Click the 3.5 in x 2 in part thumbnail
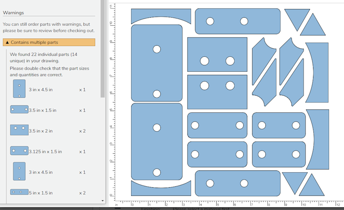The image size is (344, 210). (19, 130)
